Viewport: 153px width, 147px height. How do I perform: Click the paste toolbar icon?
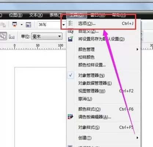click(x=3, y=25)
